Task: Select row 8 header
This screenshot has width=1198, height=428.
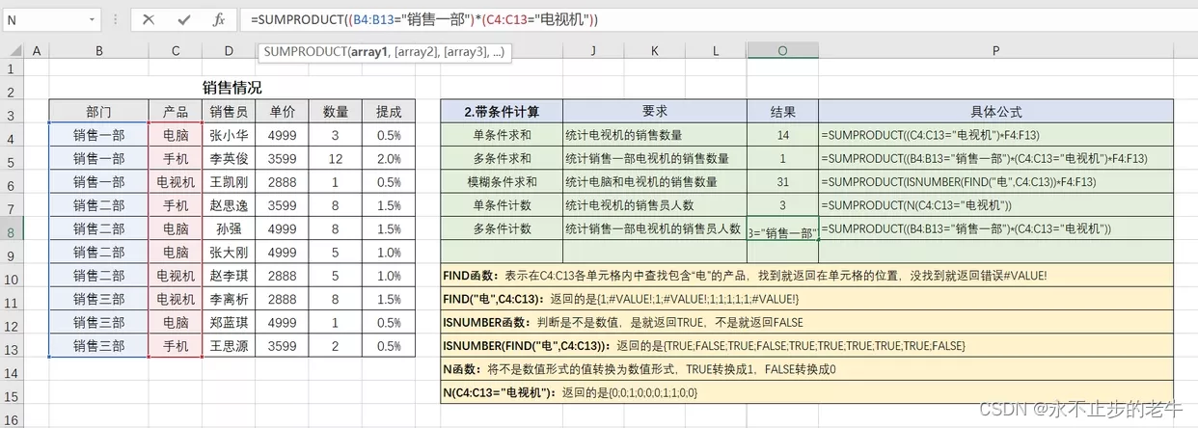Action: (x=12, y=229)
